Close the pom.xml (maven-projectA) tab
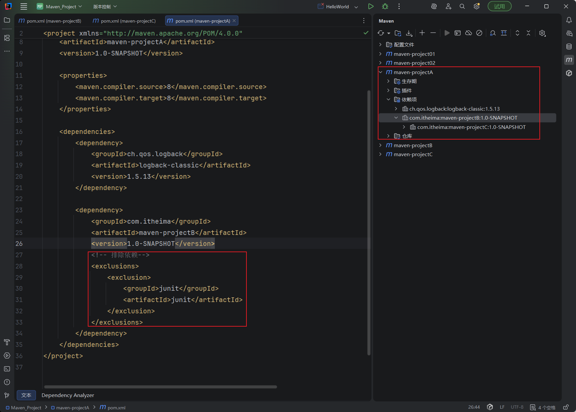The width and height of the screenshot is (576, 412). tap(234, 21)
